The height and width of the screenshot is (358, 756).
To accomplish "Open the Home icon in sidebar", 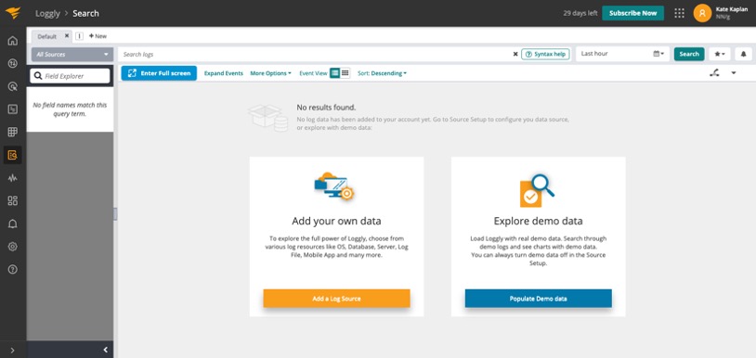I will point(13,41).
